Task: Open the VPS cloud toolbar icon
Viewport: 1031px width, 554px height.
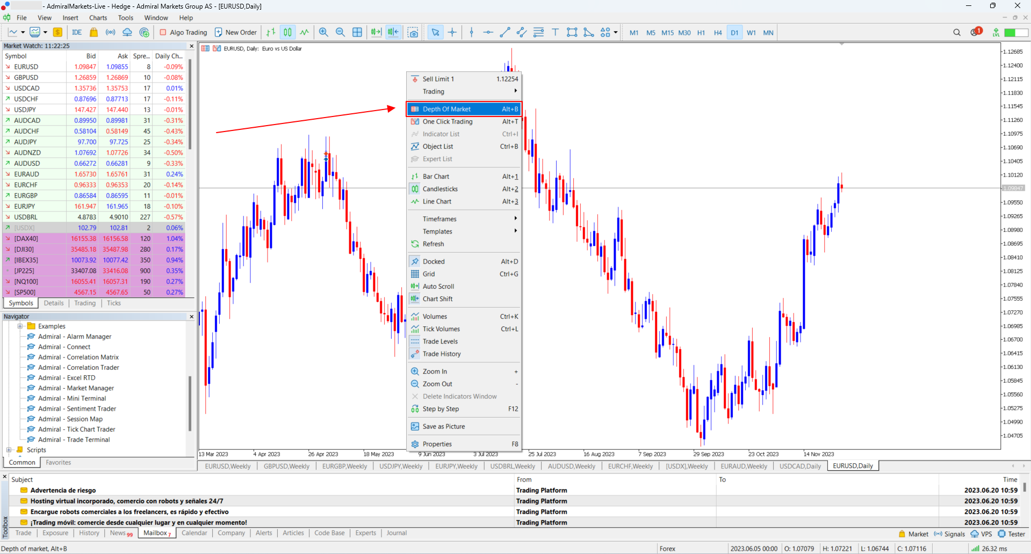Action: click(x=127, y=32)
